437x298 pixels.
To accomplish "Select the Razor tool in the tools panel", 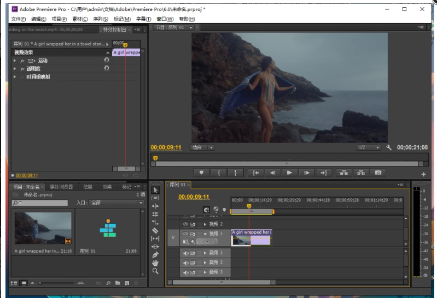I will tap(155, 230).
